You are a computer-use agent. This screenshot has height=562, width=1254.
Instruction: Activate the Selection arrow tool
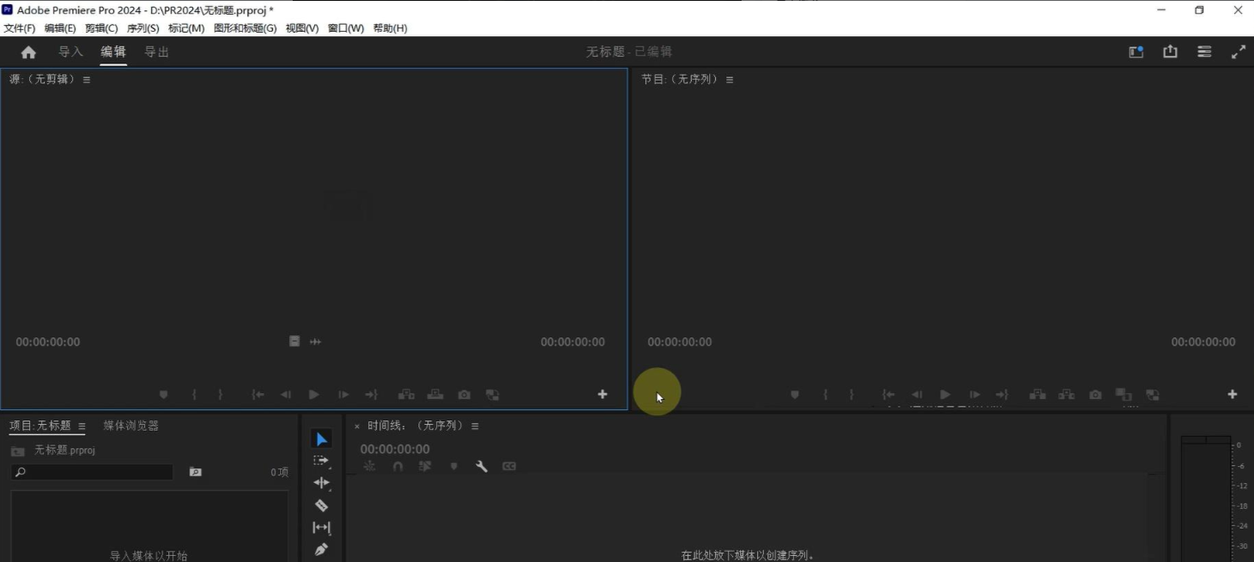321,439
